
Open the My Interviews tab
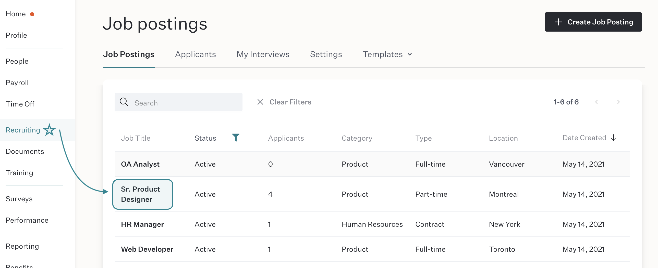tap(263, 54)
